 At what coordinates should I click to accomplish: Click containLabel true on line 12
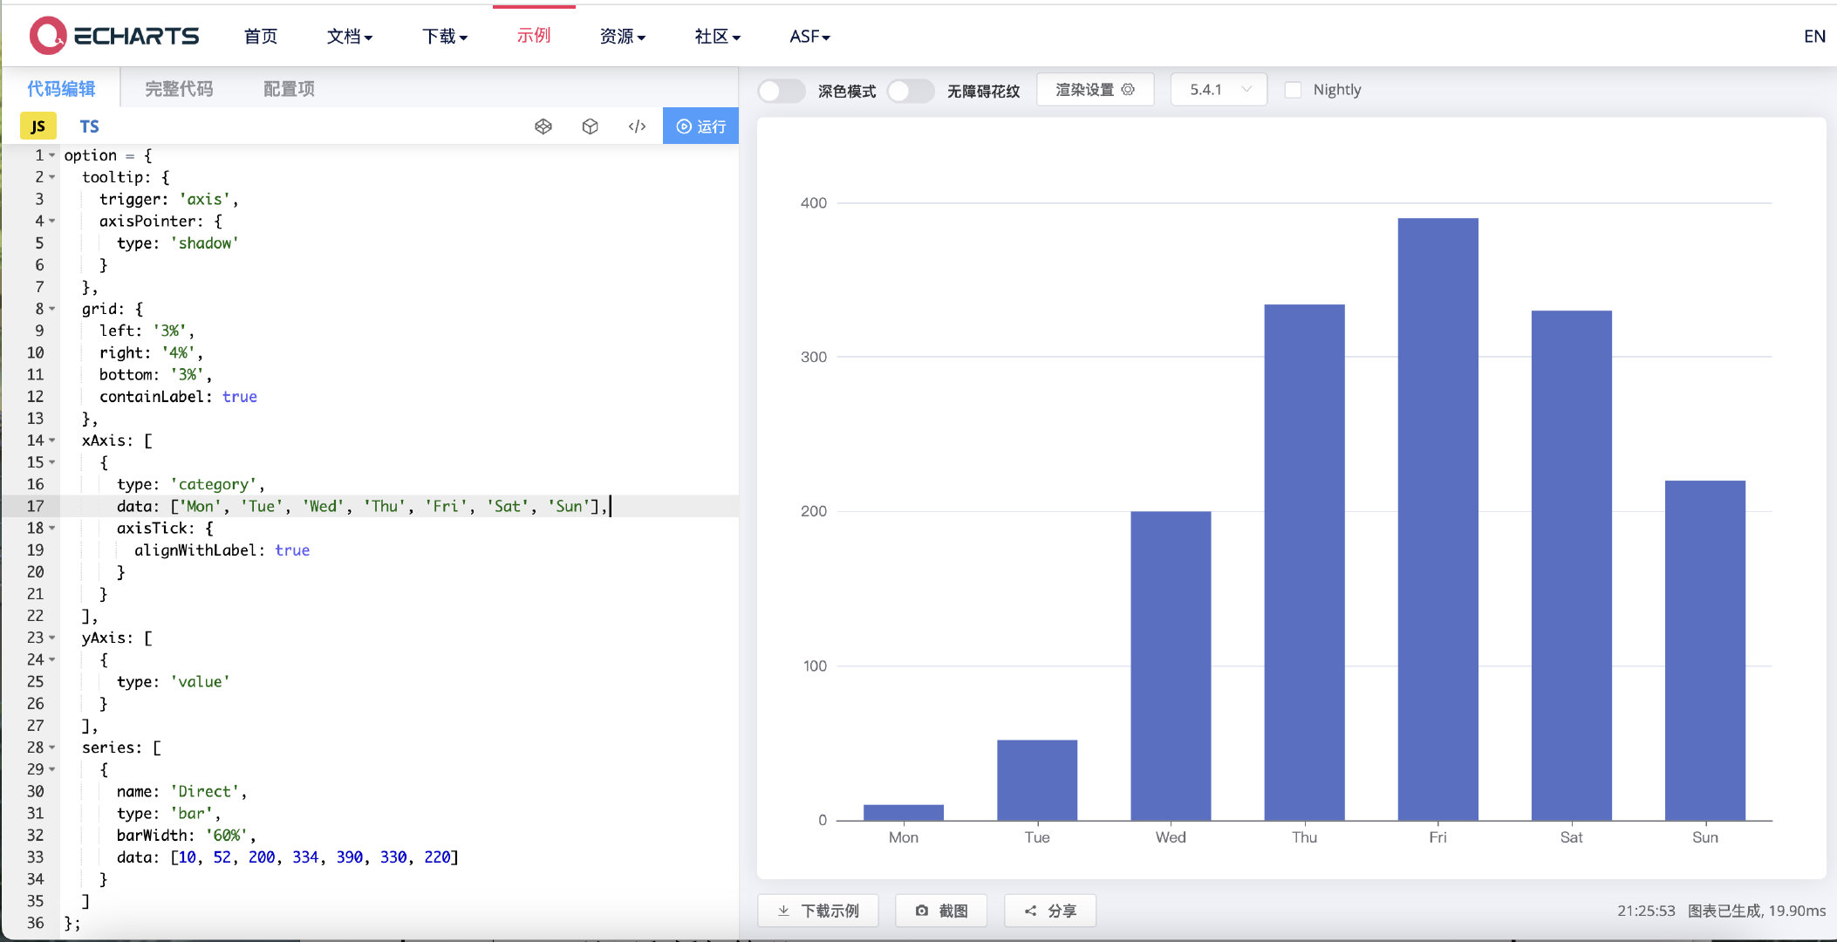239,397
